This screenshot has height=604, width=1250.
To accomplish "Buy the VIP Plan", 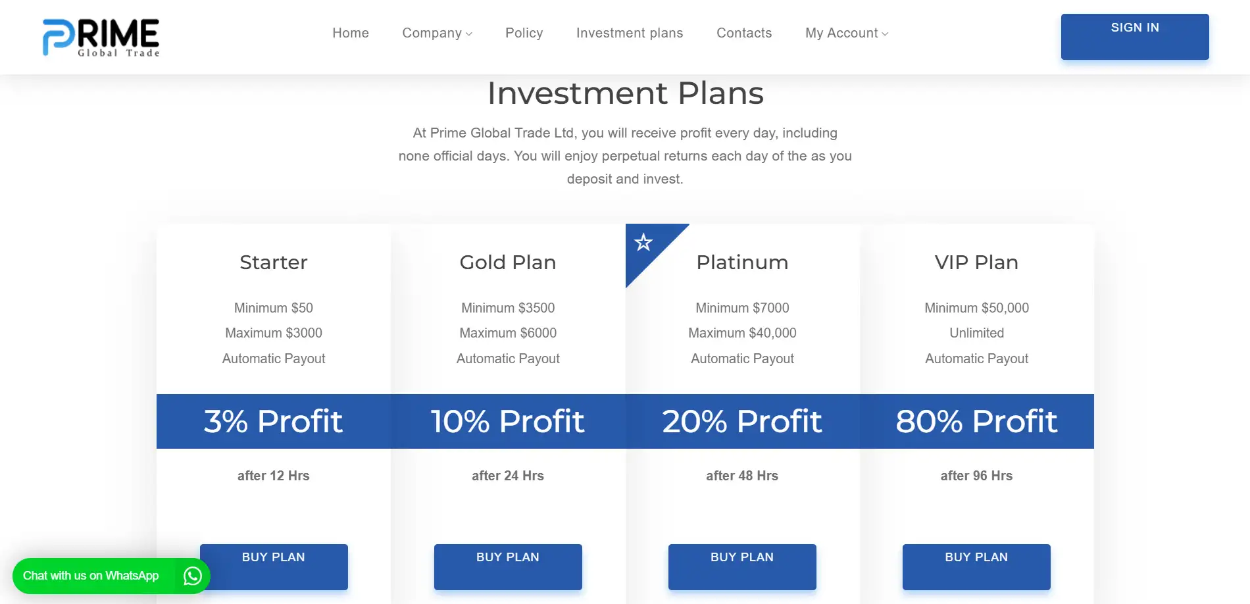I will pos(976,566).
